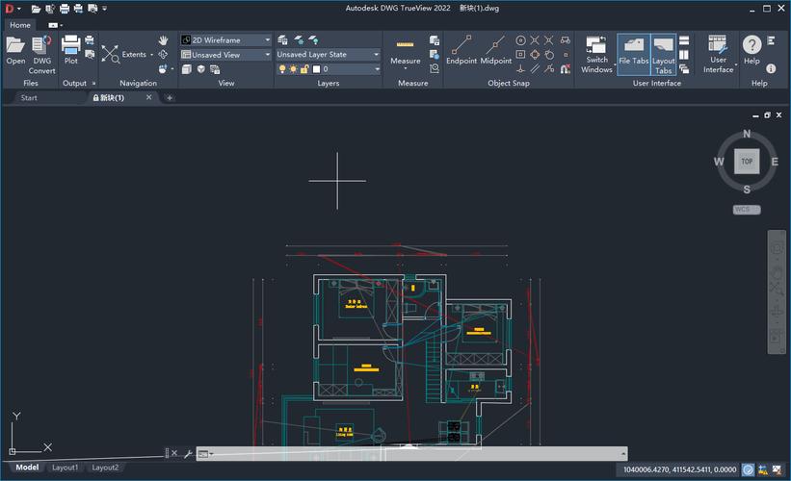Image resolution: width=791 pixels, height=481 pixels.
Task: Click the quick access plot printer icon
Action: pyautogui.click(x=64, y=9)
